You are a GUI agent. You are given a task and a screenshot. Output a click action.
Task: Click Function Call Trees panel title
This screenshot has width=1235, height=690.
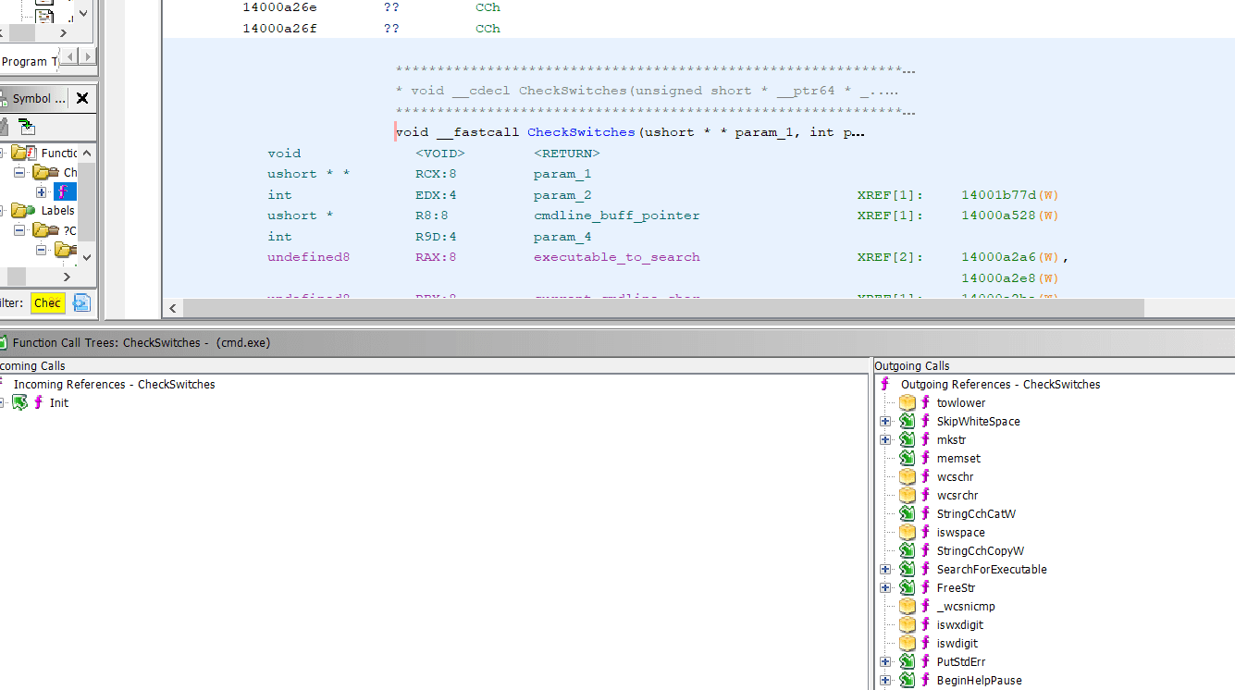(x=141, y=342)
